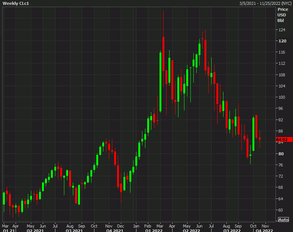Click the 92 price axis value
This screenshot has height=232, width=293.
[x=281, y=120]
